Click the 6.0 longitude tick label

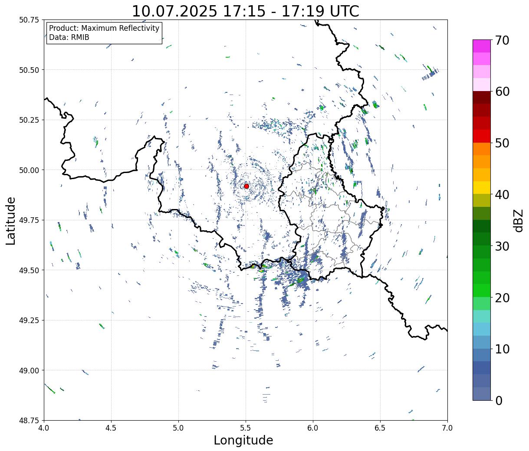coord(313,428)
